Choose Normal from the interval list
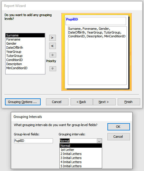 click(x=81, y=146)
